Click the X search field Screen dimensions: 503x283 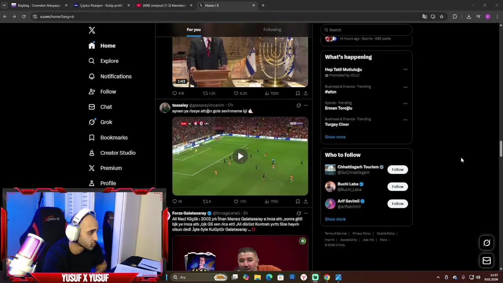366,30
